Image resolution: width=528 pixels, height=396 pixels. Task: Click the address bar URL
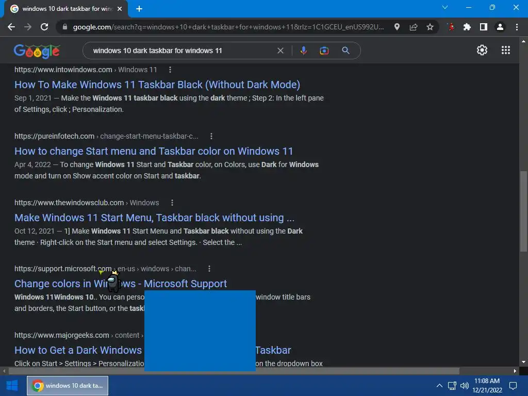pos(228,27)
